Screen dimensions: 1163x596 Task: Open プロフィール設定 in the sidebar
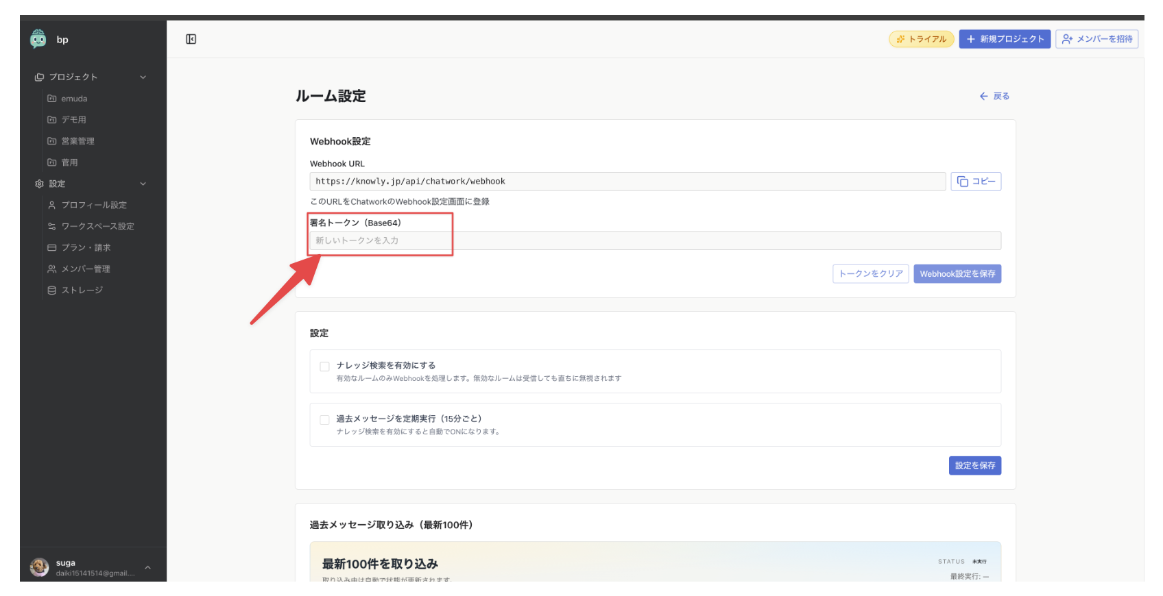coord(94,205)
